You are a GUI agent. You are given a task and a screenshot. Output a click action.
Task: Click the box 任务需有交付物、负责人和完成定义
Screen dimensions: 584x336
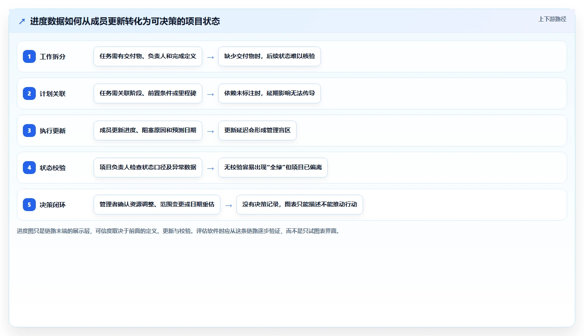(x=148, y=56)
